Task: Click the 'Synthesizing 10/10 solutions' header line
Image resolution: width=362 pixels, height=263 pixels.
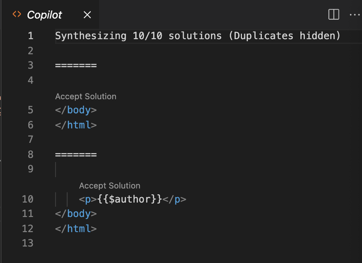Action: point(197,36)
